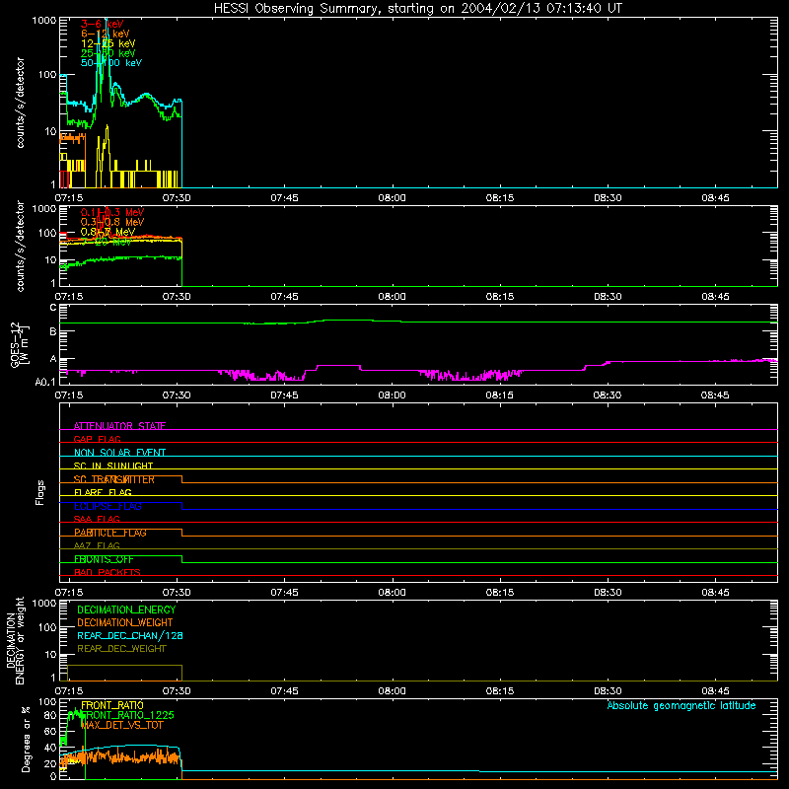Click the FLARE_FLAG label
789x789 pixels.
pos(103,492)
